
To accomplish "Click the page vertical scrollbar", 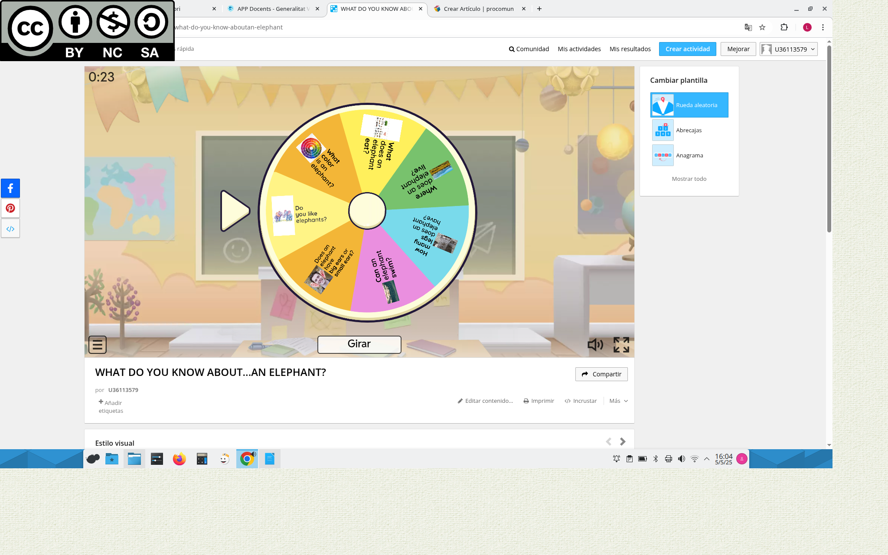I will pyautogui.click(x=829, y=139).
